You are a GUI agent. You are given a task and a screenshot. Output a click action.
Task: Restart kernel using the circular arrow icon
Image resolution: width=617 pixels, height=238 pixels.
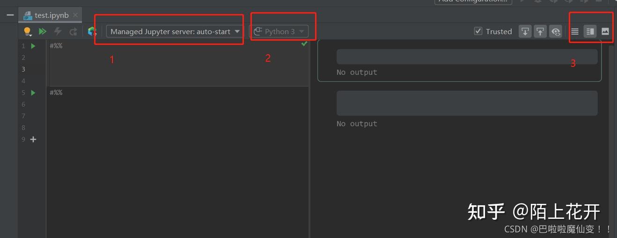click(73, 31)
